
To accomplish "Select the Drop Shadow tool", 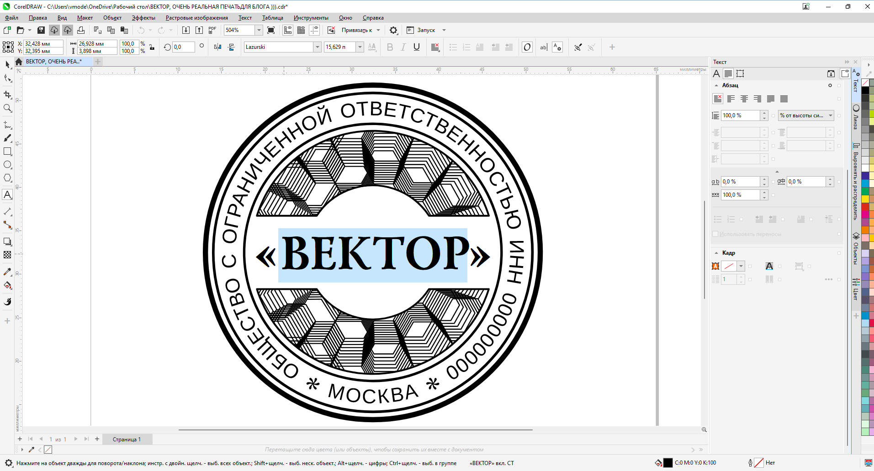I will point(7,241).
